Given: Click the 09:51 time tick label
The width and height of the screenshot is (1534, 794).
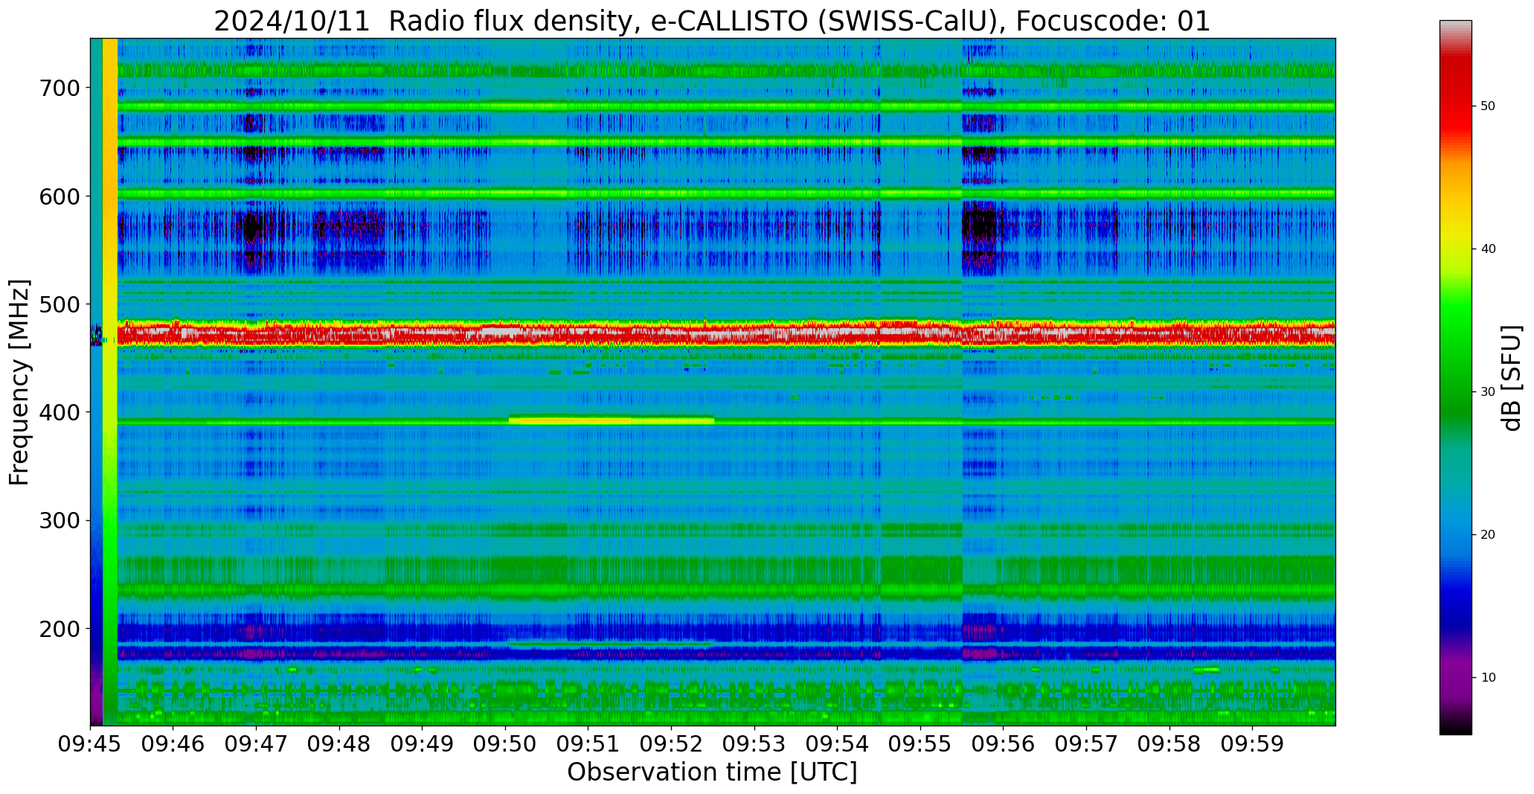Looking at the screenshot, I should click(x=588, y=744).
